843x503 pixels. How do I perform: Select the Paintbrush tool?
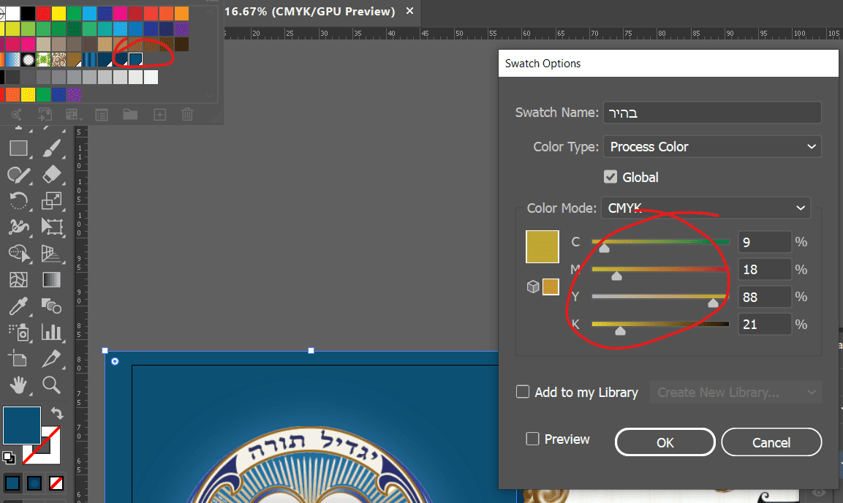pyautogui.click(x=52, y=148)
